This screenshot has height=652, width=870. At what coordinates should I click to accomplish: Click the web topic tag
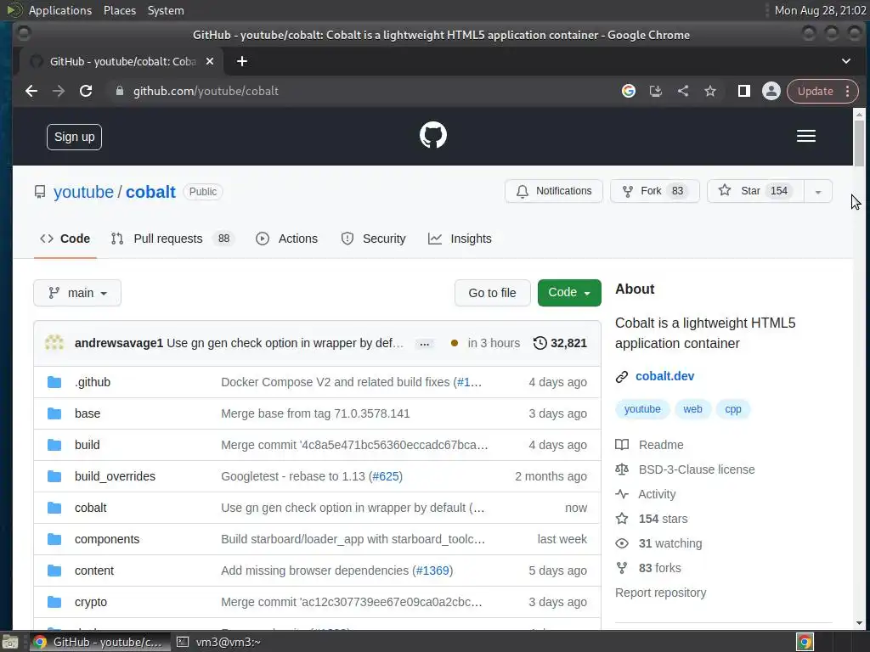point(692,409)
